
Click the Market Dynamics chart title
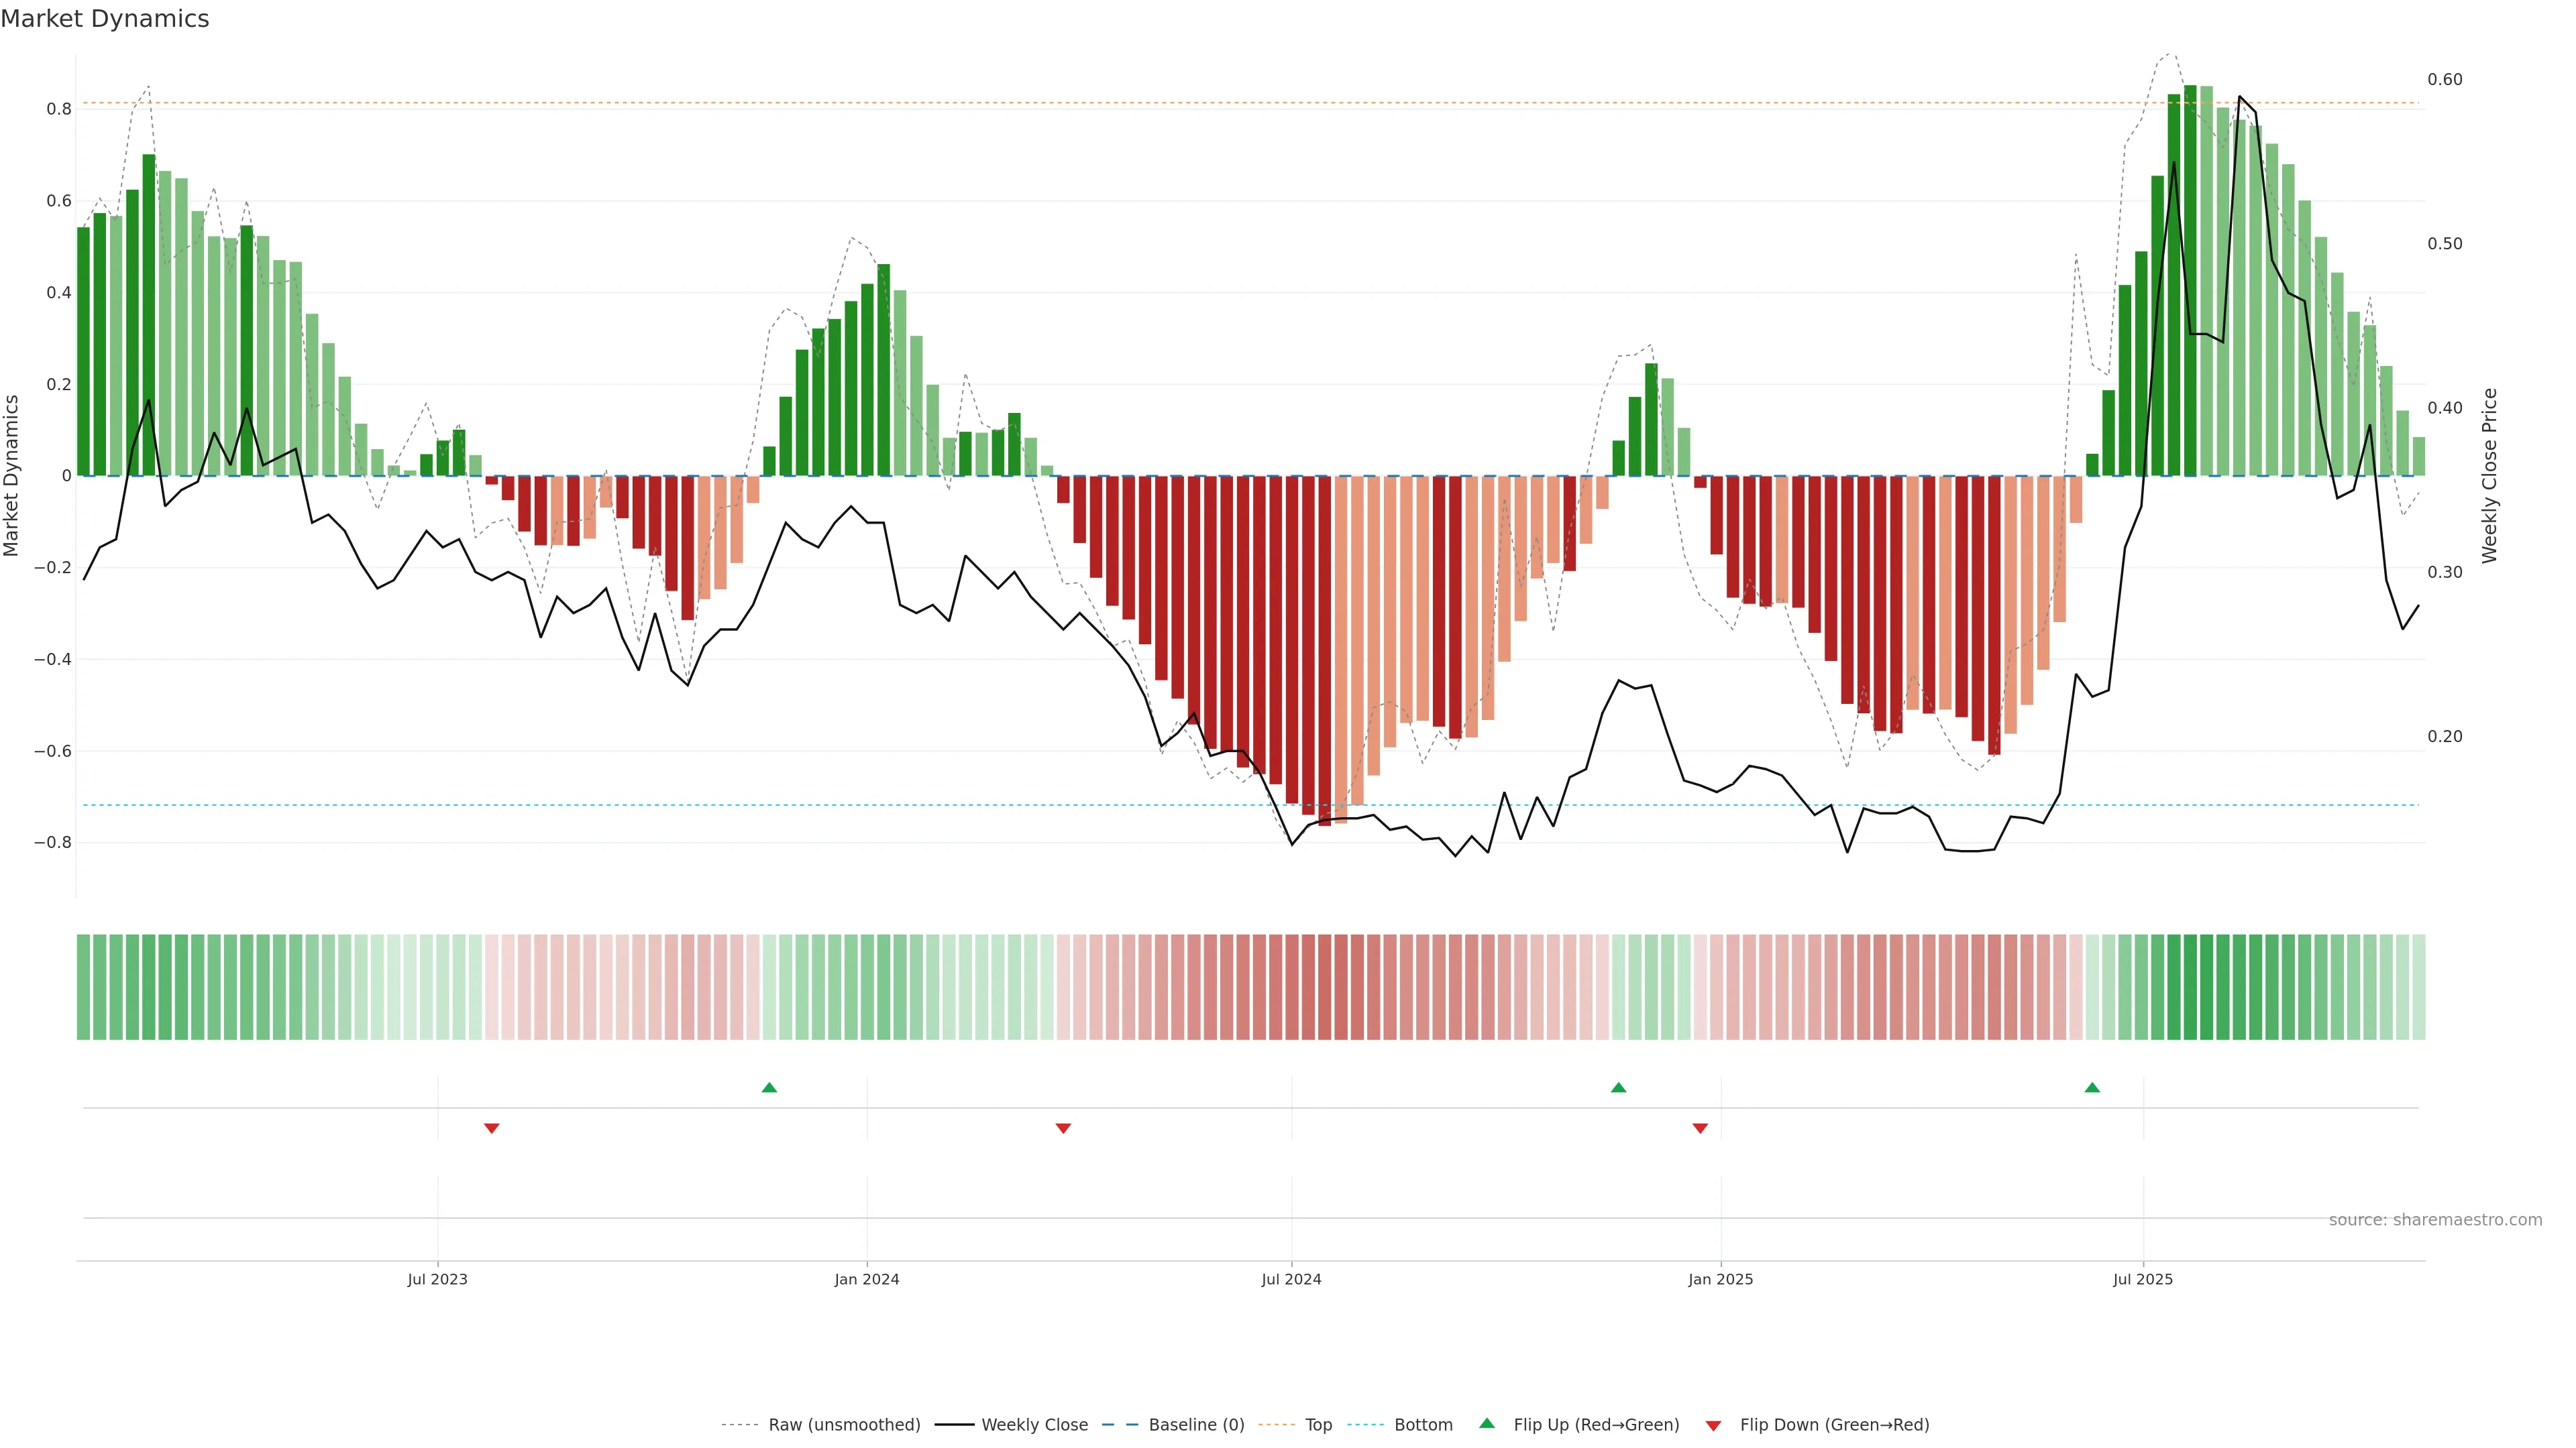(x=105, y=19)
